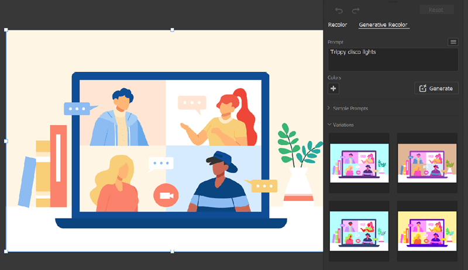Image resolution: width=468 pixels, height=270 pixels.
Task: Pick the tan background variation thumbnail
Action: (x=427, y=163)
